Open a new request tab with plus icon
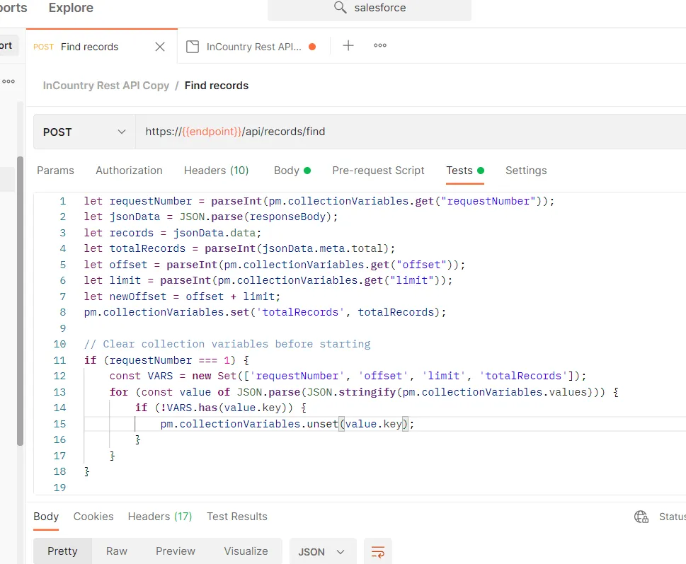 (x=348, y=46)
